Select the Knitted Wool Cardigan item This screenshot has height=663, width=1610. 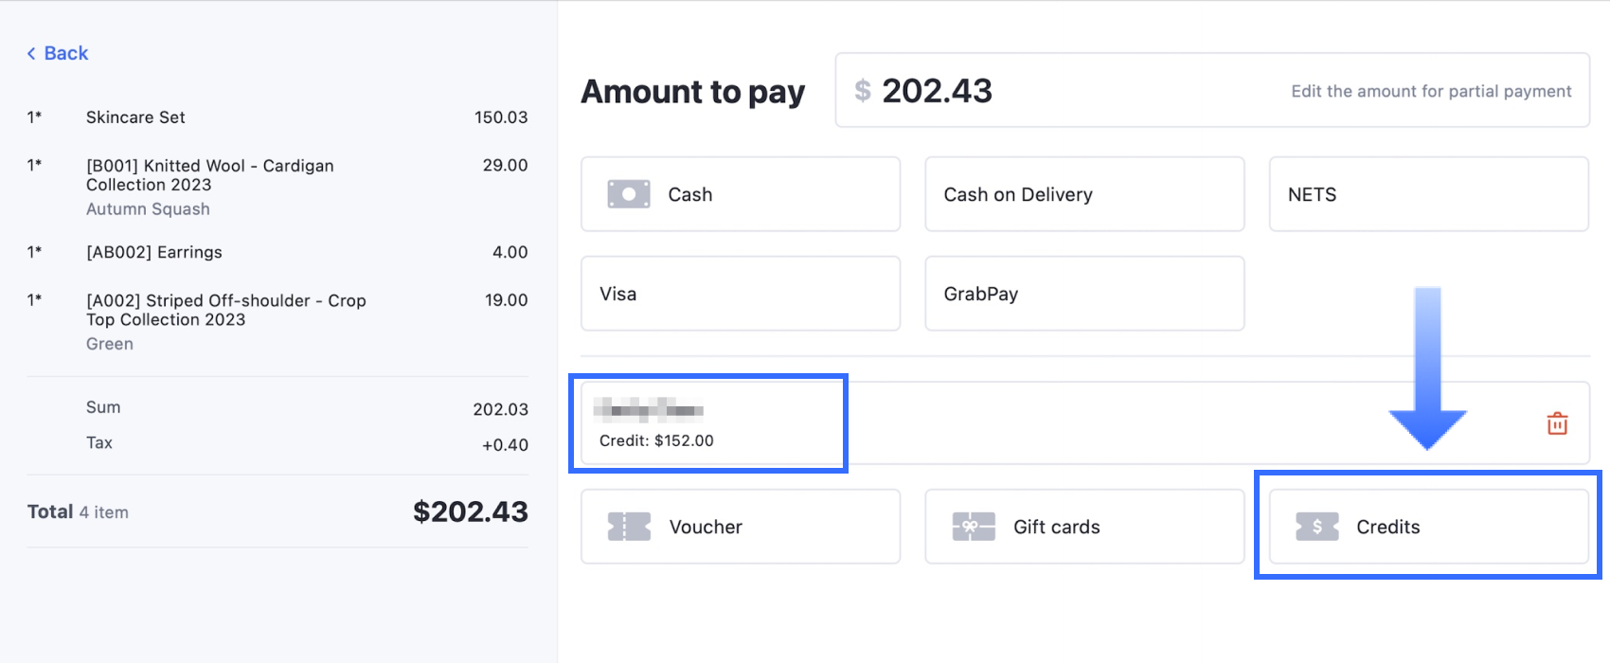click(209, 175)
